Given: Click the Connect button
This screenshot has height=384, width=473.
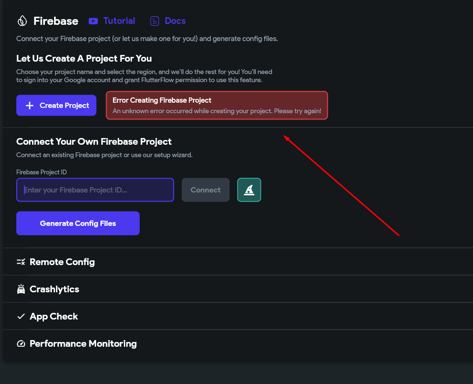Looking at the screenshot, I should tap(206, 190).
